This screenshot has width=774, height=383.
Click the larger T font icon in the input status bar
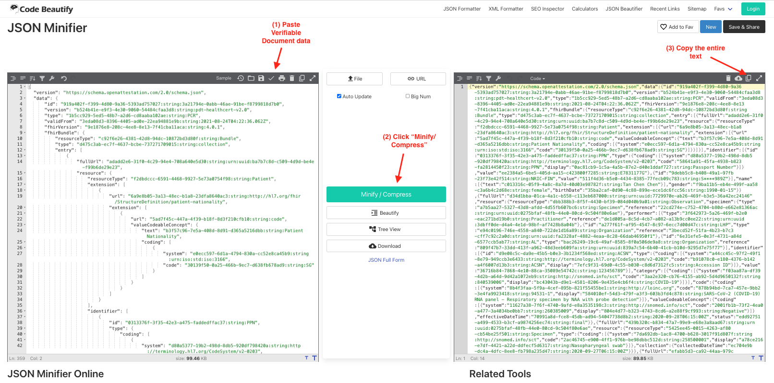coord(314,358)
